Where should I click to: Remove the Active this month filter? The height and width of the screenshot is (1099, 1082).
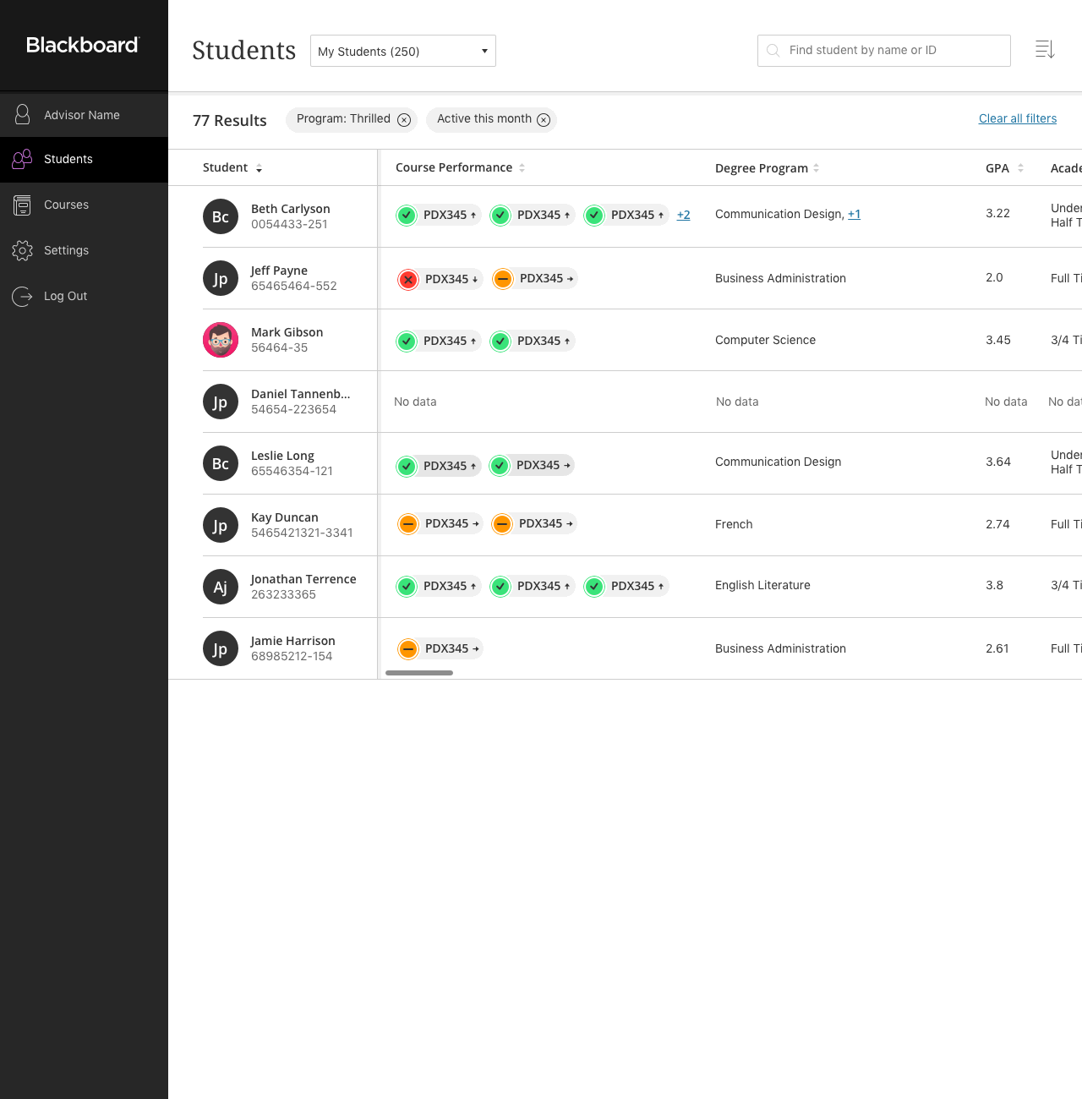544,120
